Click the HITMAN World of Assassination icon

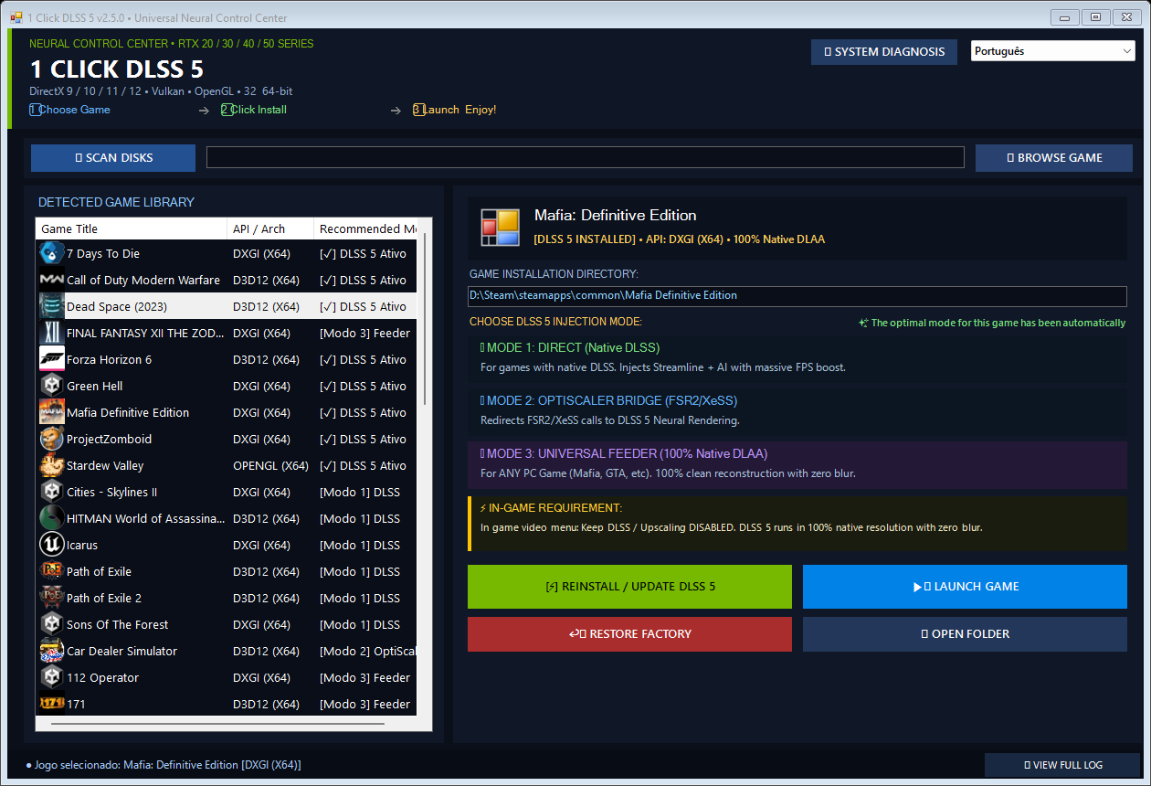click(51, 518)
